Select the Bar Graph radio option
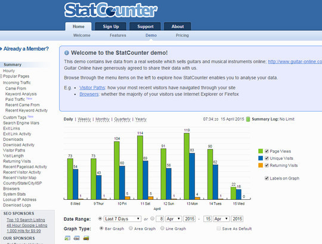 click(x=101, y=228)
